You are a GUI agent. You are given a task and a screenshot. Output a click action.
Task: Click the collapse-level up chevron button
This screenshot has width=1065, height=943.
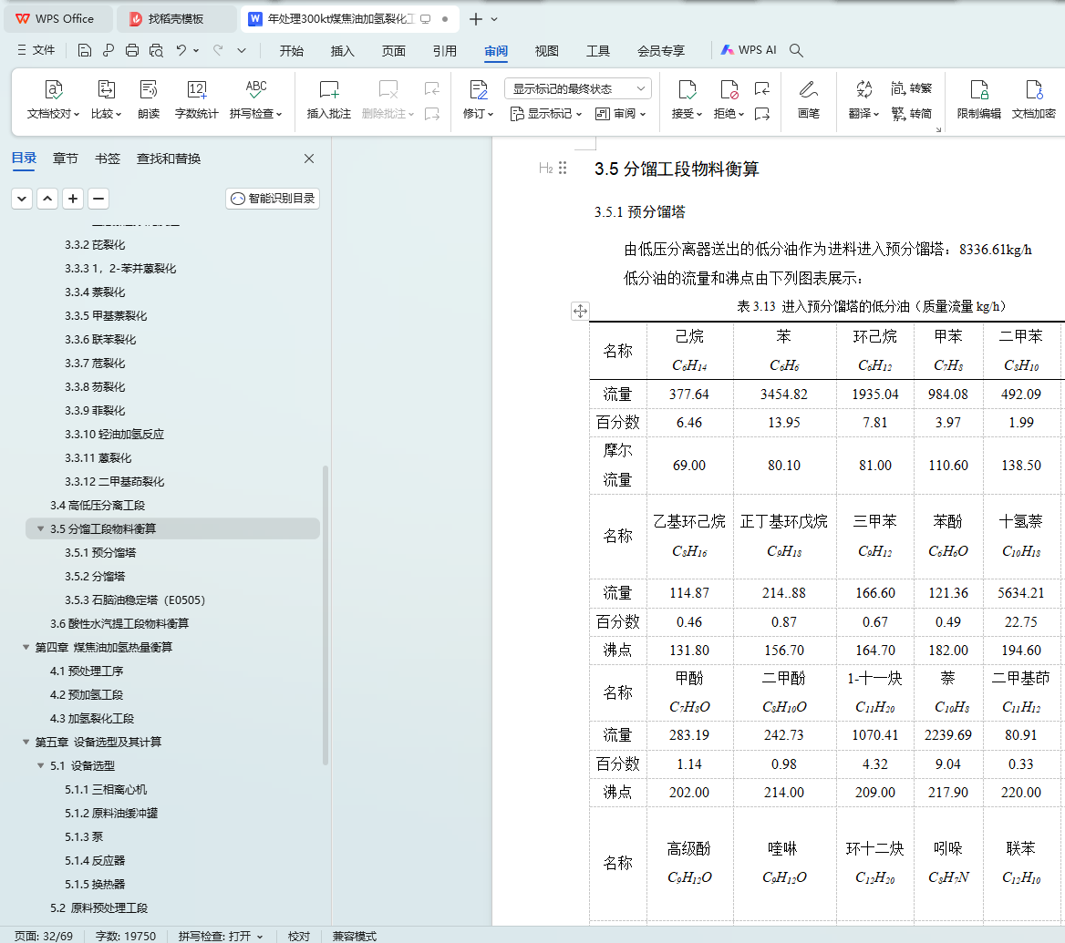click(x=47, y=199)
